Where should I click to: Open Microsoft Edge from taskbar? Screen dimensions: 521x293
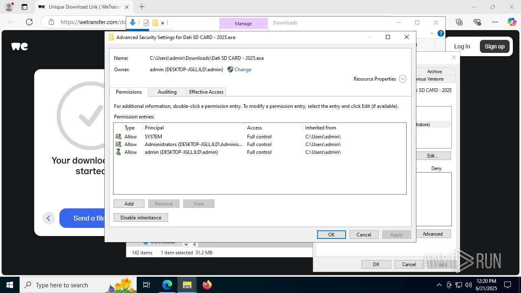[x=167, y=285]
